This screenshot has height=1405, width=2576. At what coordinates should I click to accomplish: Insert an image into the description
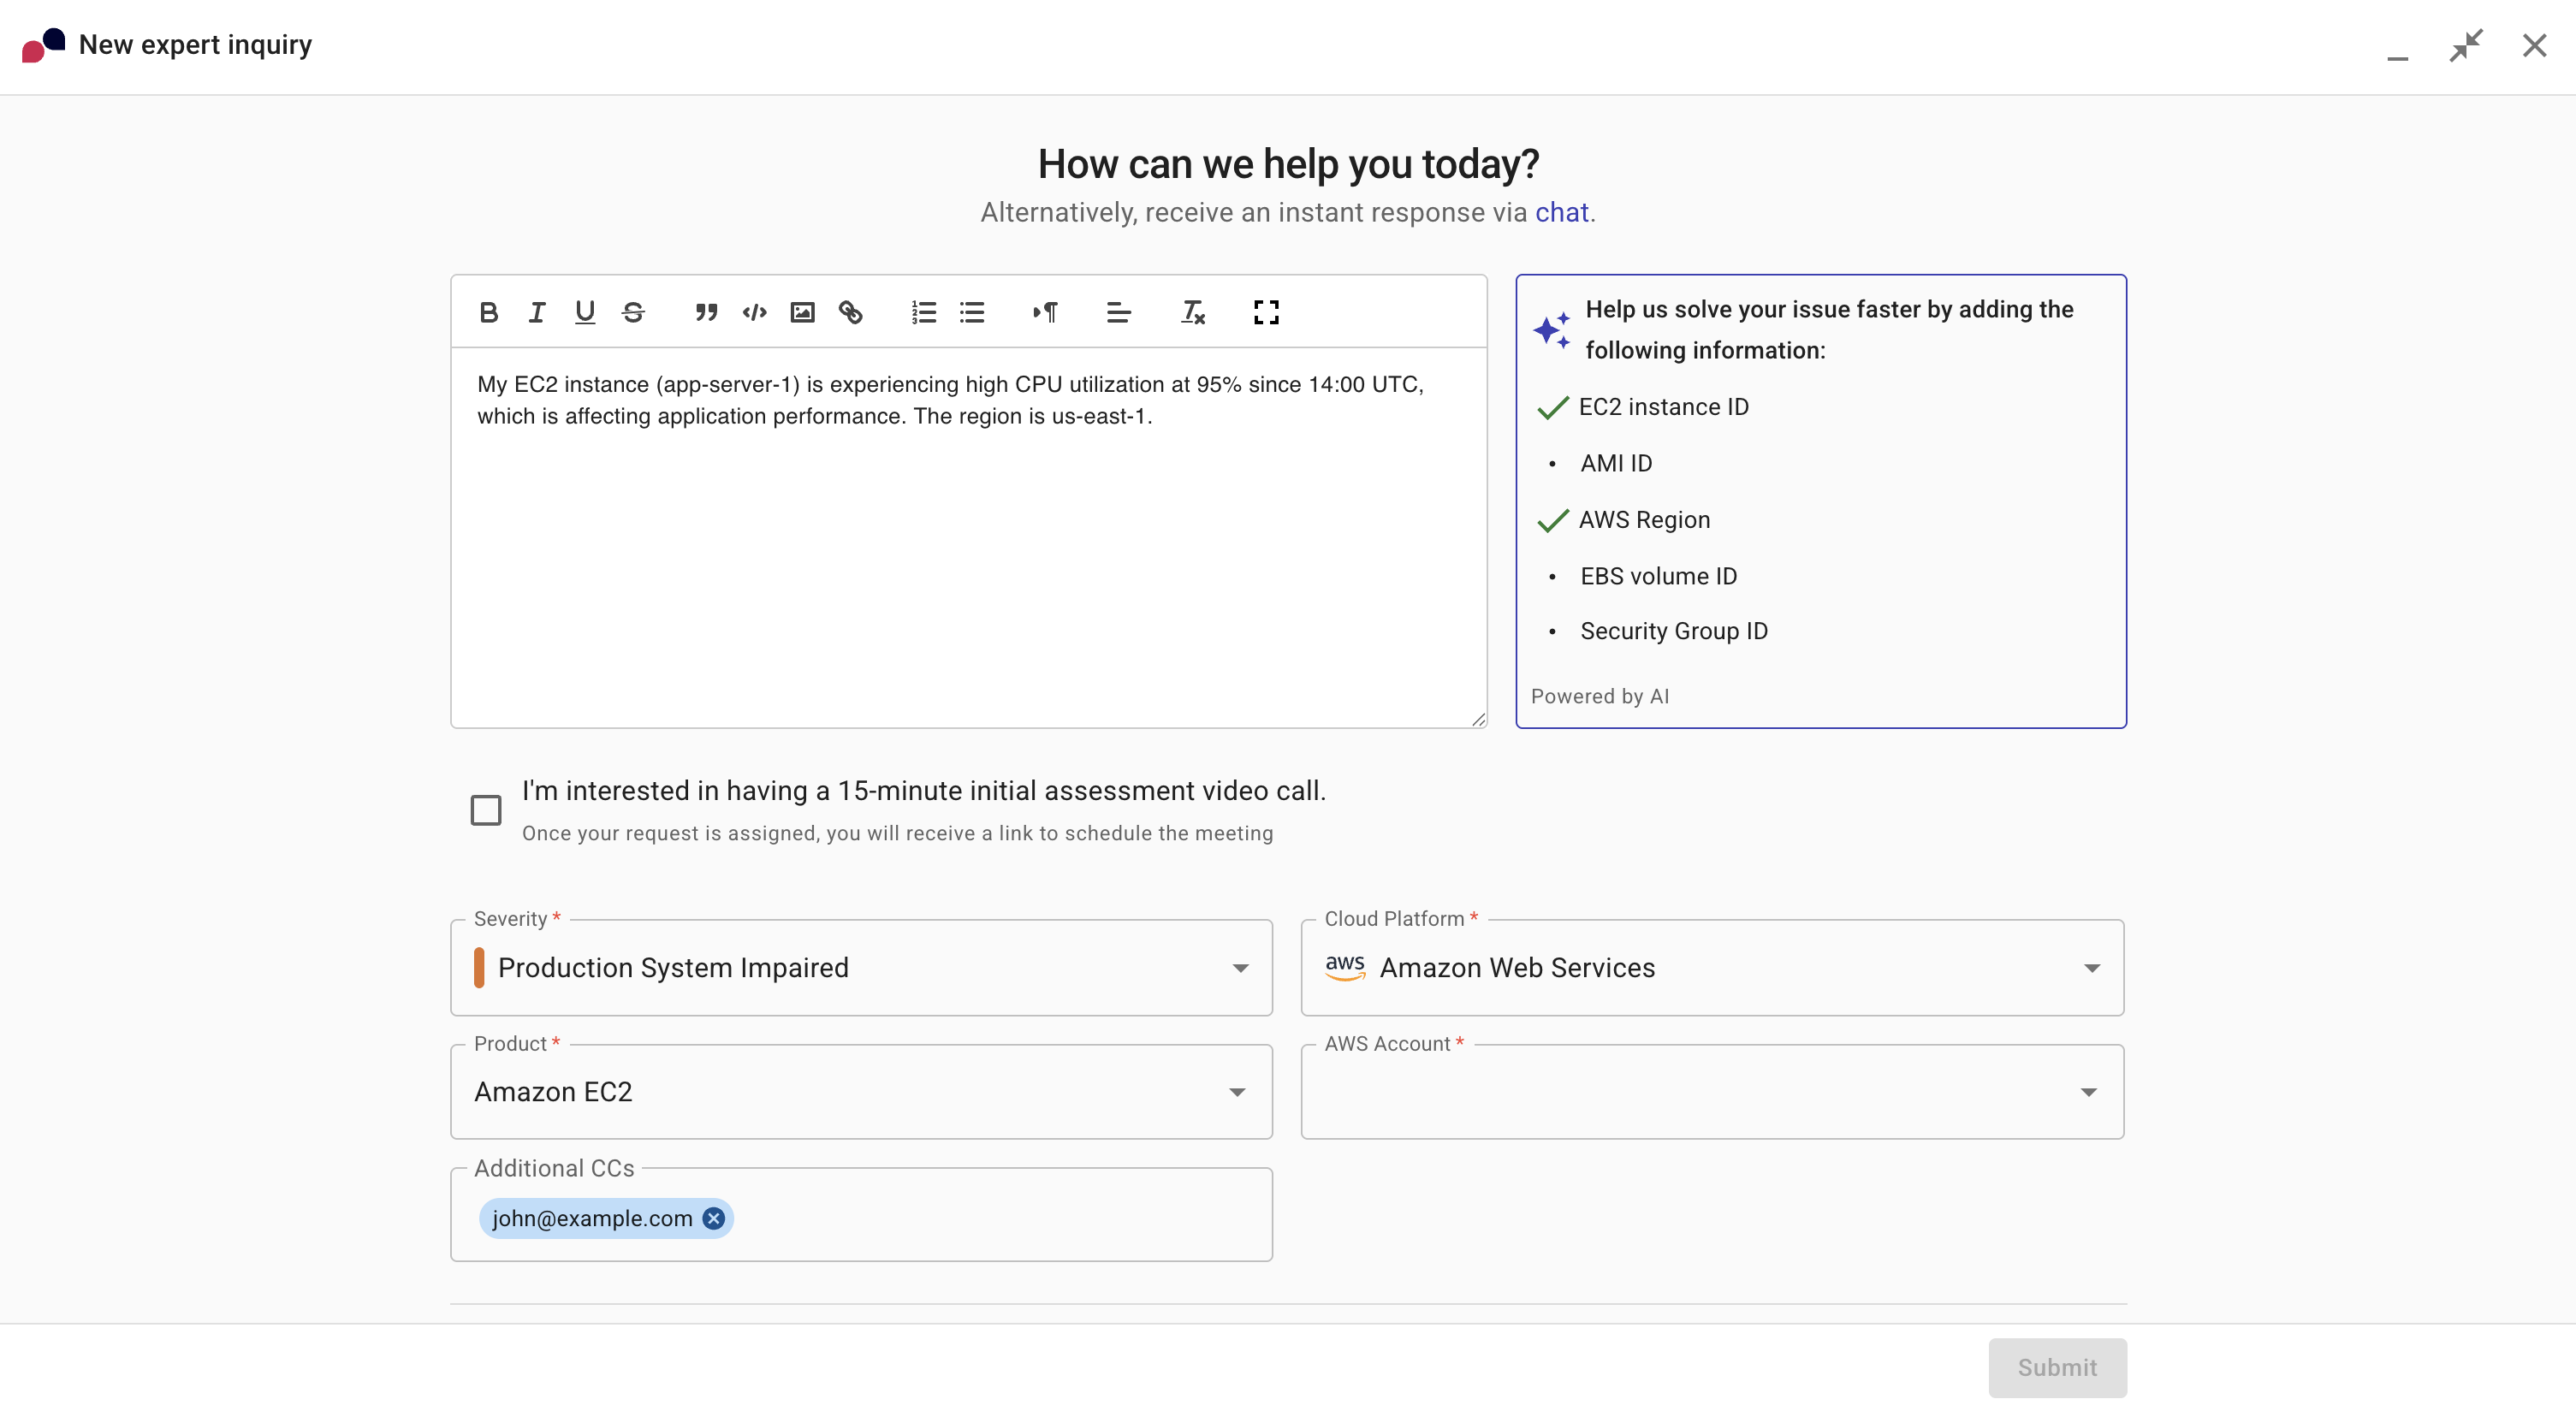coord(801,312)
